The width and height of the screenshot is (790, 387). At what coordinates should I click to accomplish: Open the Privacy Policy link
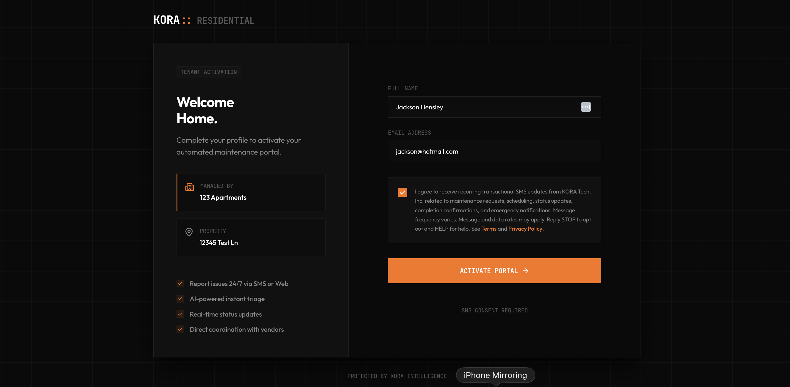click(525, 229)
